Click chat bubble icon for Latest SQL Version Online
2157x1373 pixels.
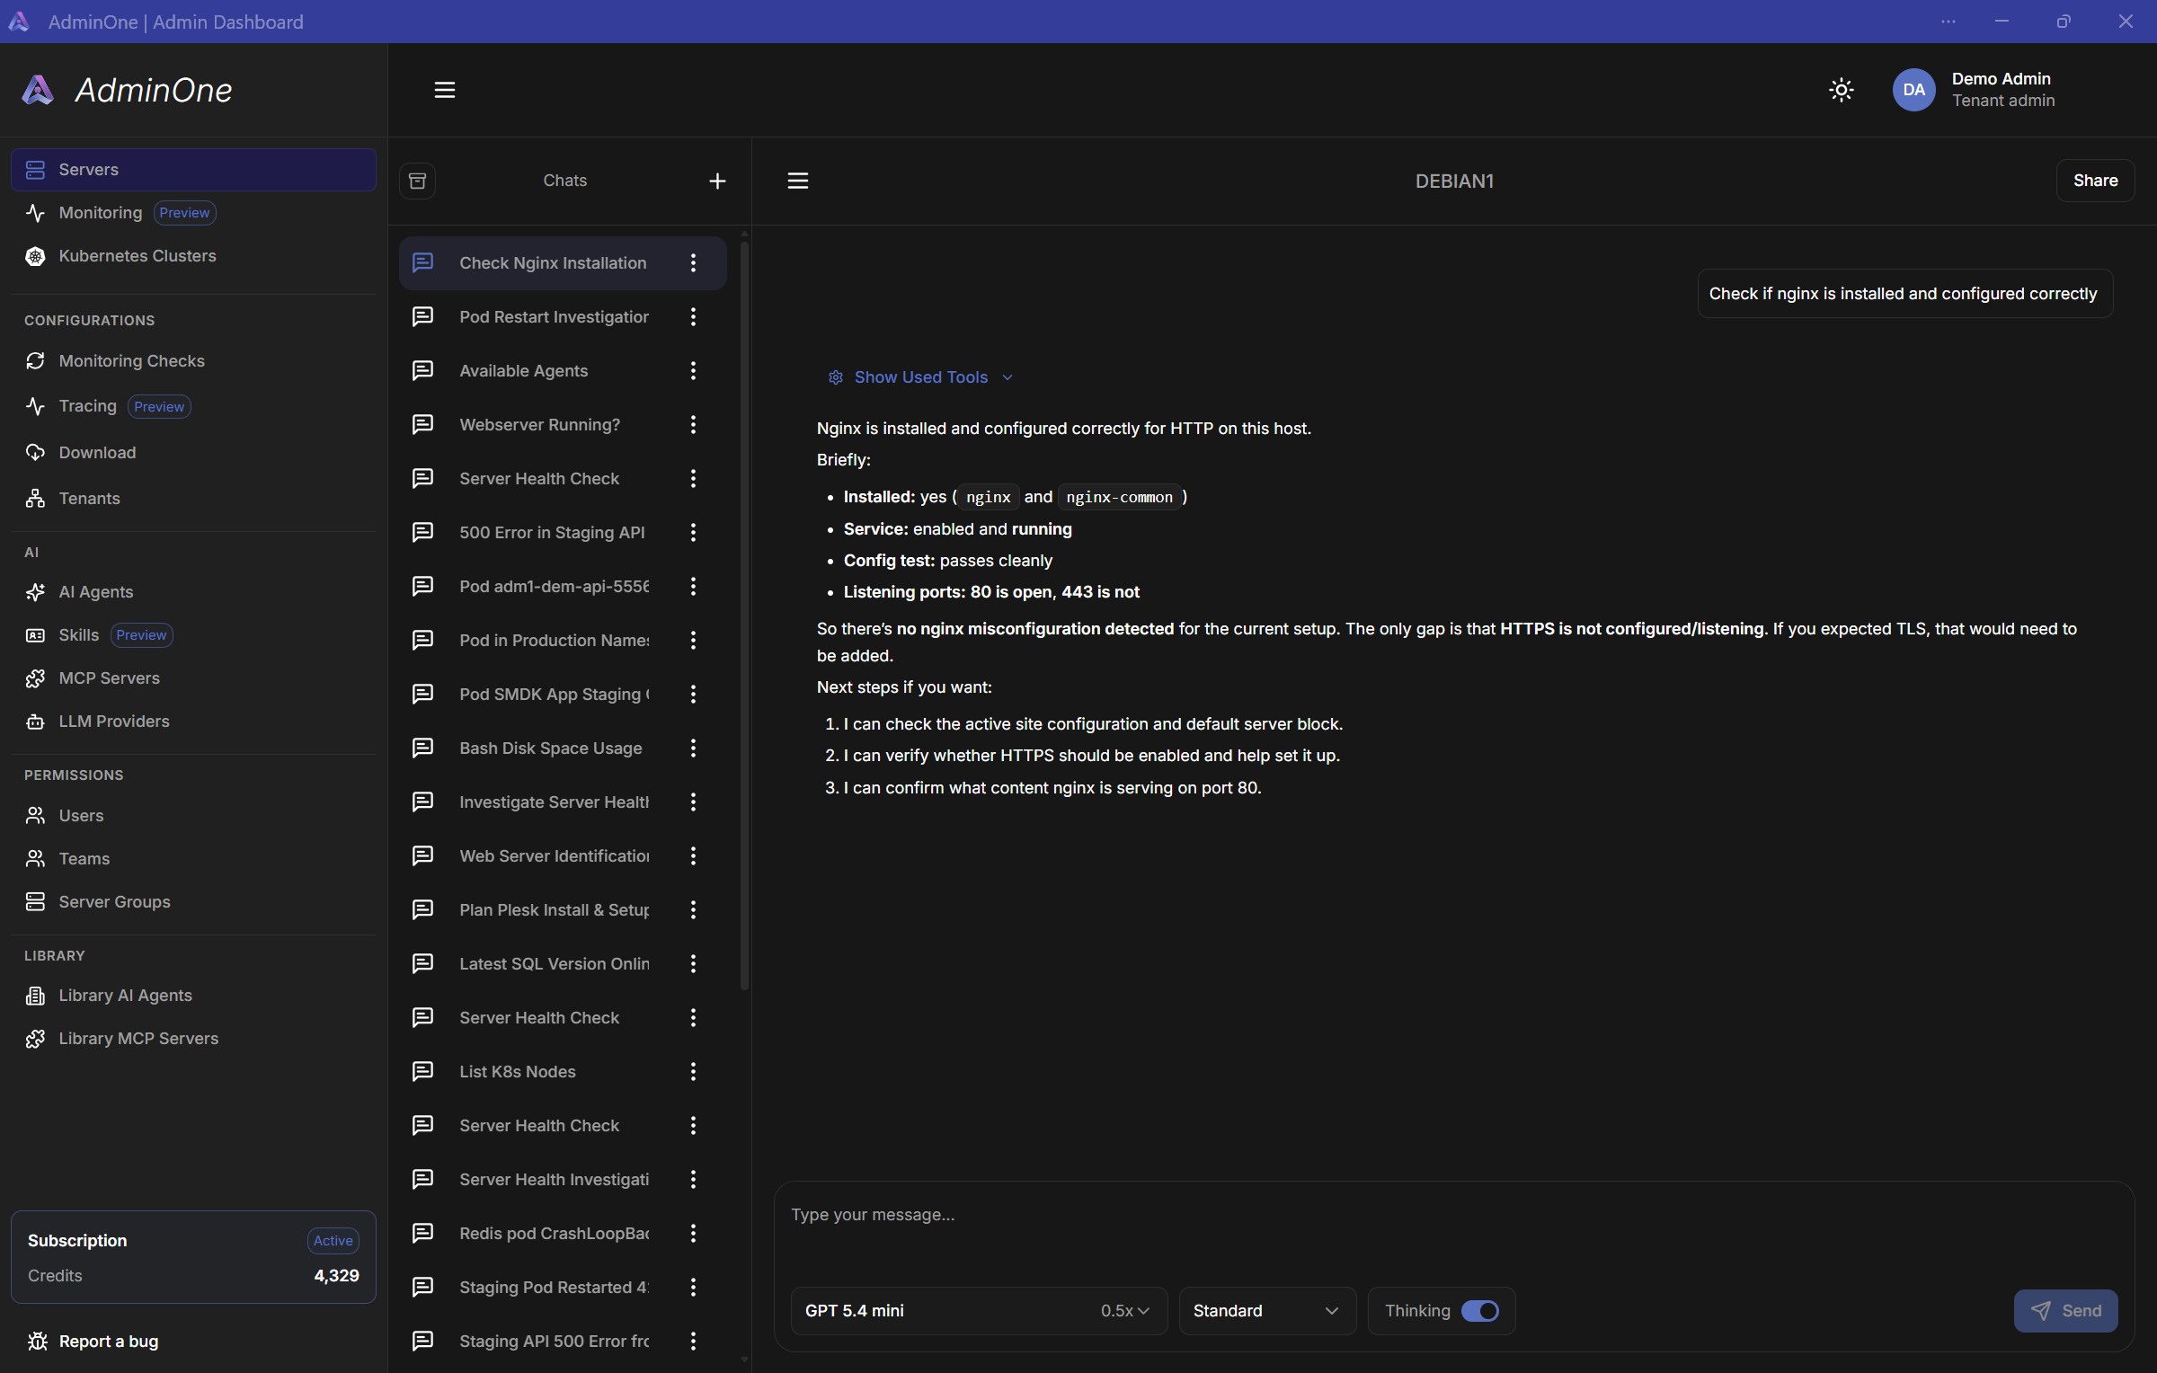click(x=422, y=963)
